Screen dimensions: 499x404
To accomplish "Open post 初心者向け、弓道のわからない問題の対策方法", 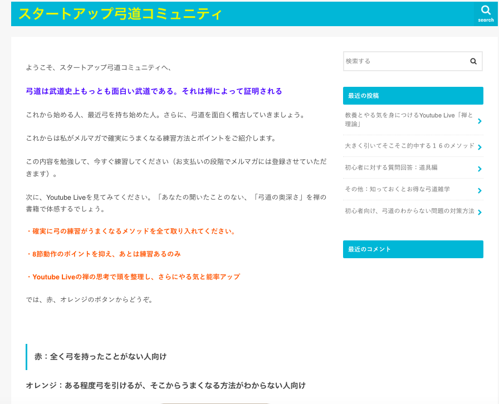I will 409,211.
